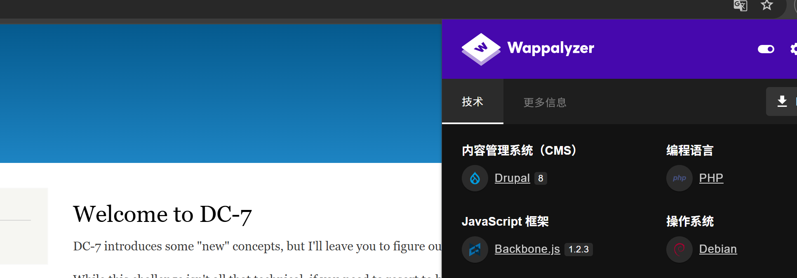Image resolution: width=797 pixels, height=278 pixels.
Task: Toggle the Wappalyzer enable switch
Action: click(766, 49)
